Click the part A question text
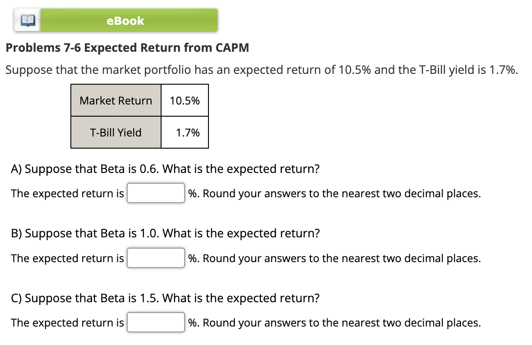 [165, 169]
